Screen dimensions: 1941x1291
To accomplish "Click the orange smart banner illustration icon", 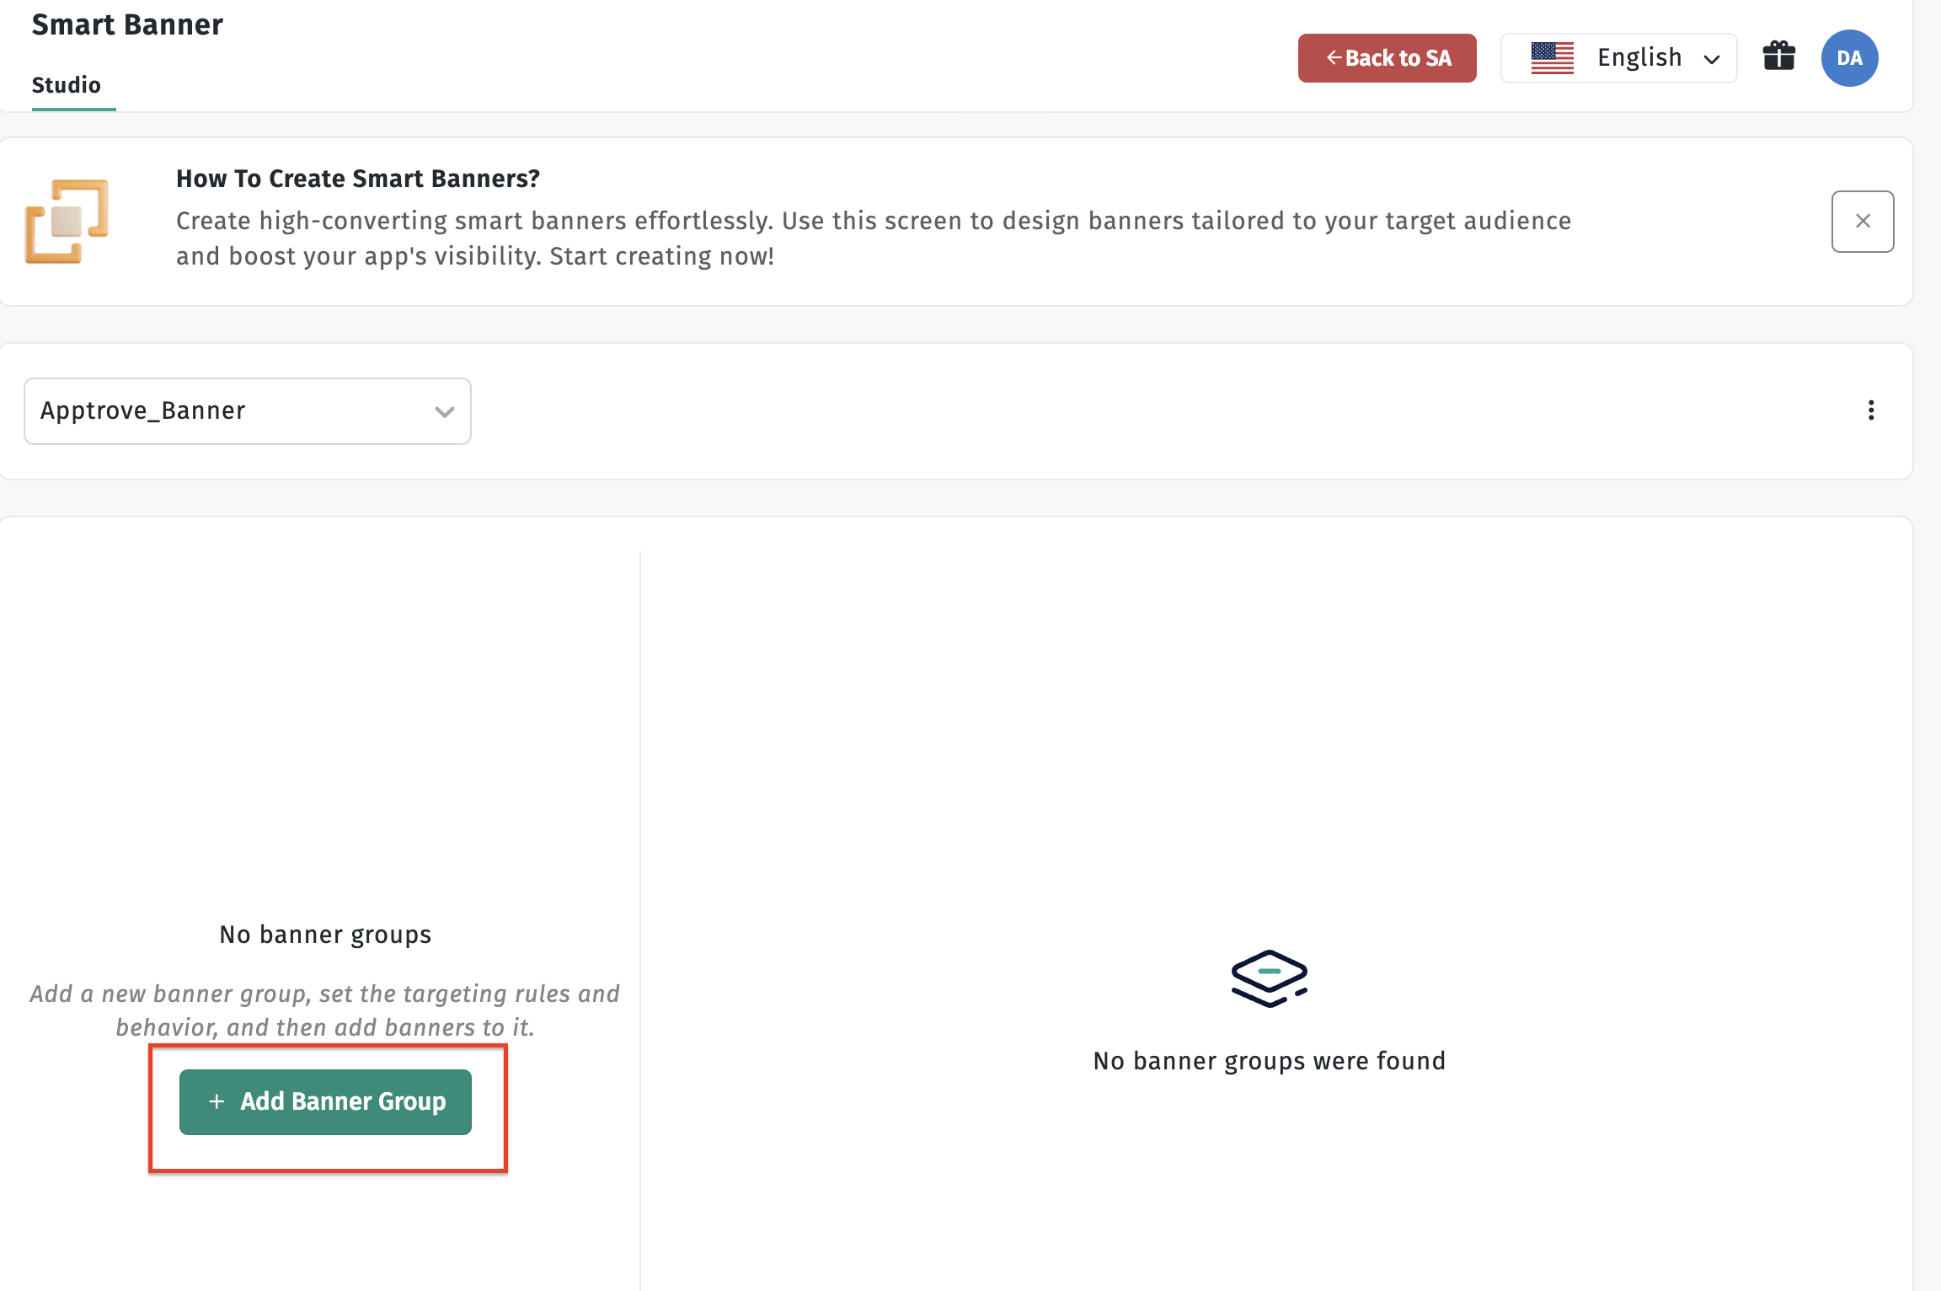I will (x=67, y=222).
